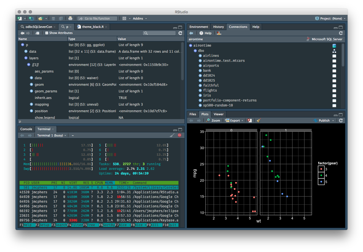Click the new file icon in toolbar

19,18
